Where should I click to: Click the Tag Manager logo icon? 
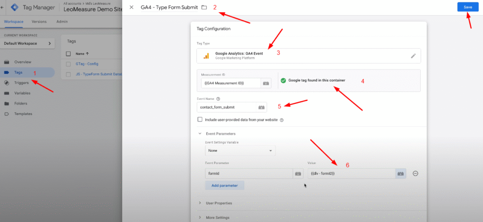(x=15, y=7)
